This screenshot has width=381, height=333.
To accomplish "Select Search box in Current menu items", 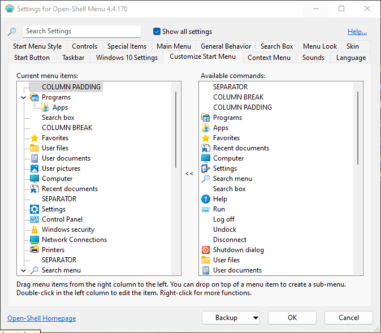I will click(x=58, y=118).
